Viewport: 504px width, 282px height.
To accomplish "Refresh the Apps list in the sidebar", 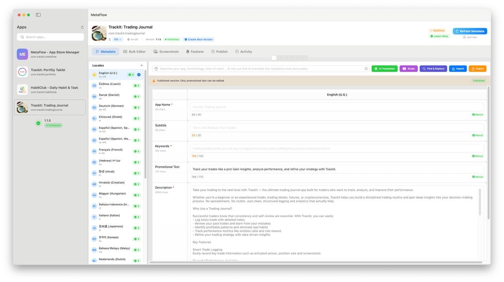I will pos(82,27).
